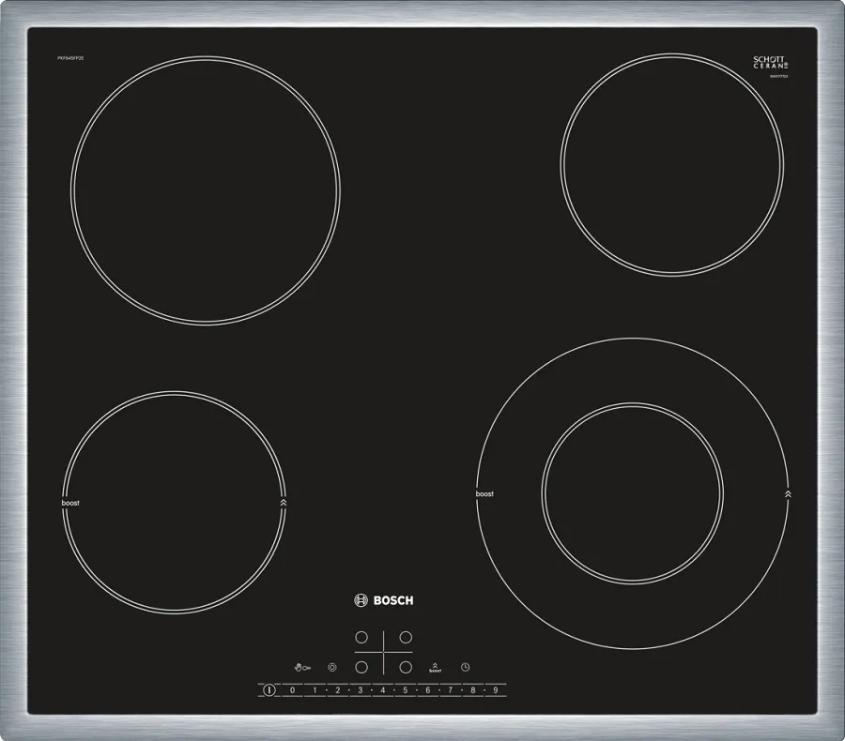Click the Bosch brand logo
The height and width of the screenshot is (741, 845).
pos(385,599)
